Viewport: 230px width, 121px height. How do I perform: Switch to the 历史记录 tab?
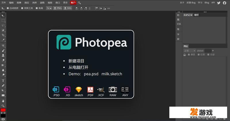(x=188, y=15)
